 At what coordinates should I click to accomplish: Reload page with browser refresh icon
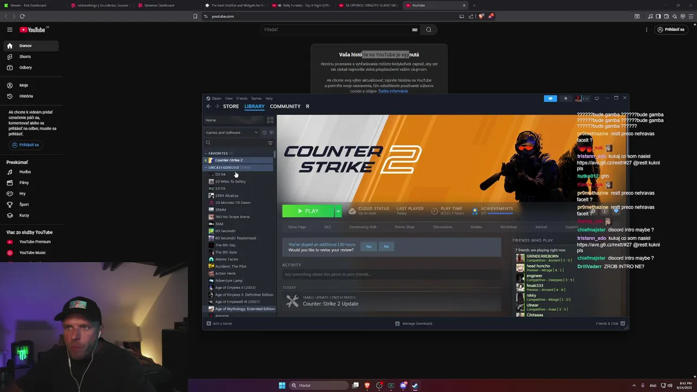pos(22,16)
